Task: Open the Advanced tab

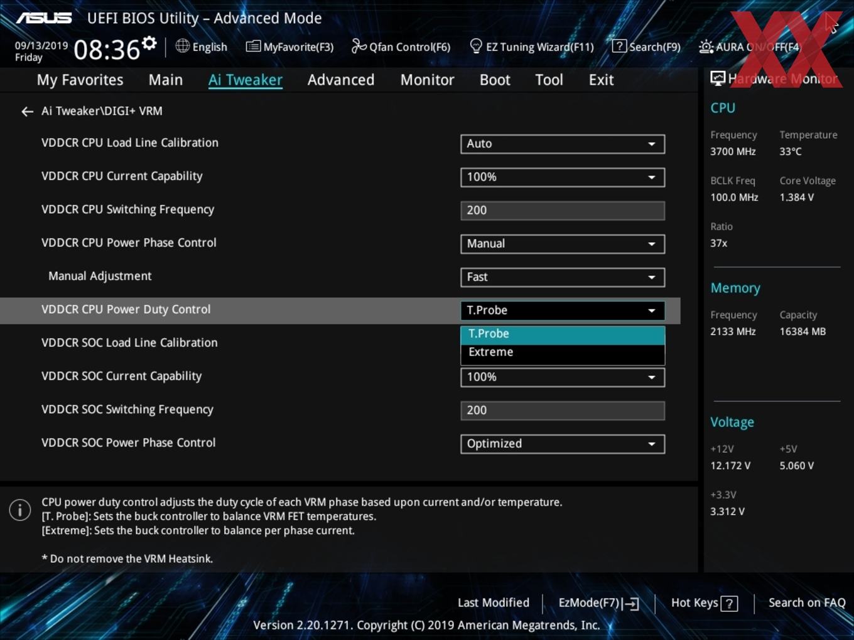Action: [341, 80]
